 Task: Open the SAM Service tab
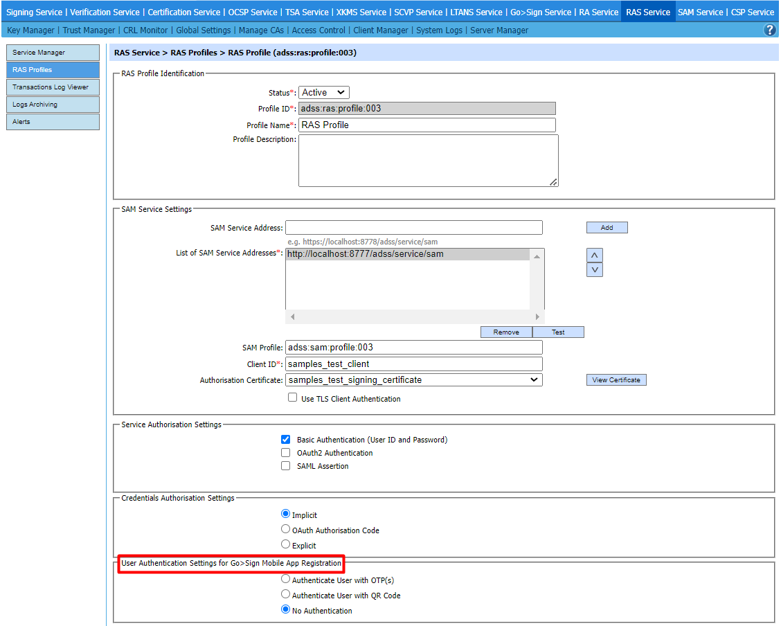pos(700,12)
